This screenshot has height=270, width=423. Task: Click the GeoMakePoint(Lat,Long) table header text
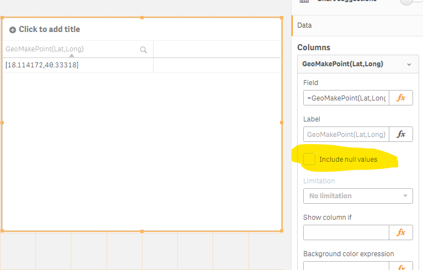pyautogui.click(x=45, y=49)
